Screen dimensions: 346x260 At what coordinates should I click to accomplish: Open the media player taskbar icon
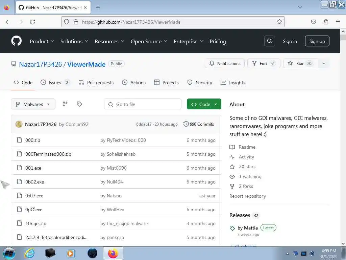[70, 253]
